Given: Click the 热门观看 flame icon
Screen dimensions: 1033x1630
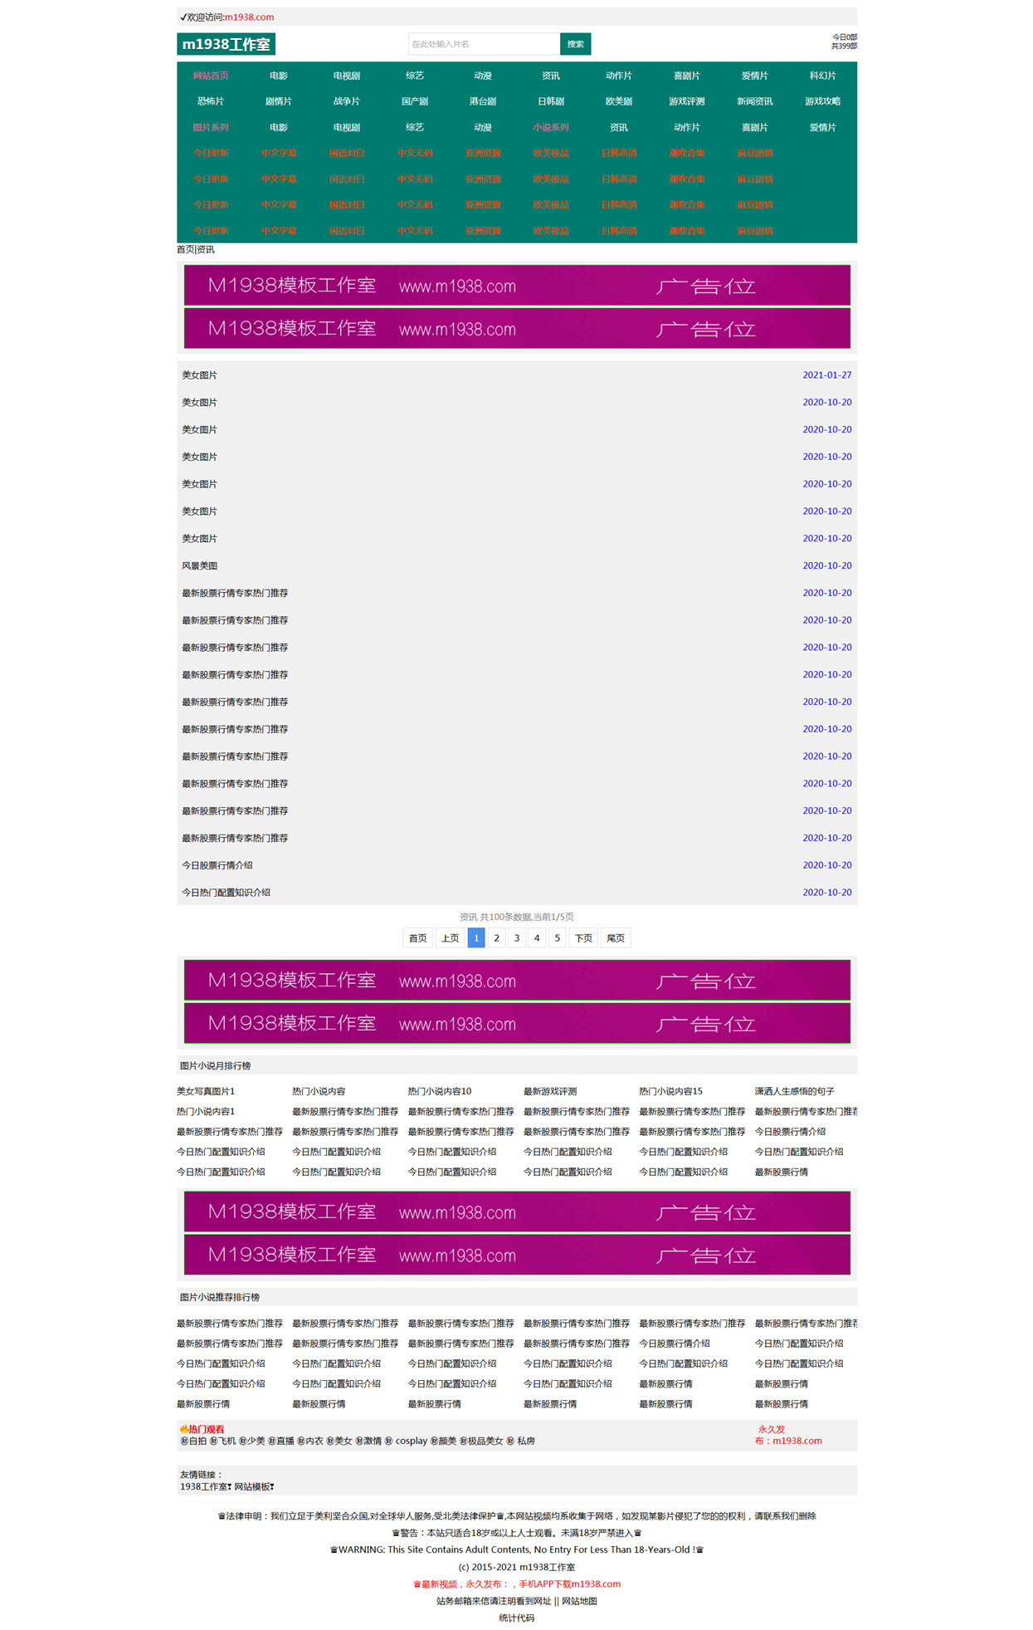Looking at the screenshot, I should click(x=183, y=1429).
